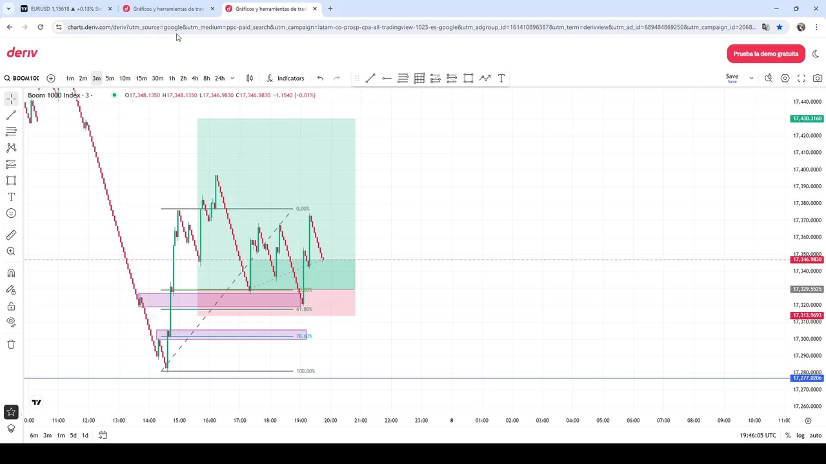Image resolution: width=826 pixels, height=464 pixels.
Task: Select the 5d date range
Action: coord(73,436)
